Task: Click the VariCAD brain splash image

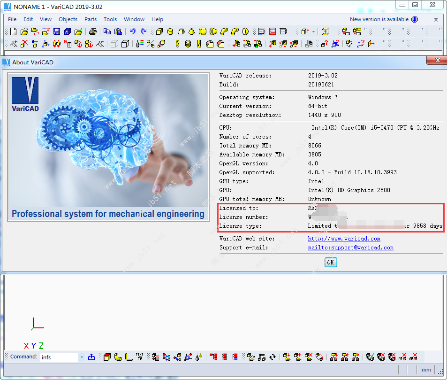Action: coord(108,147)
